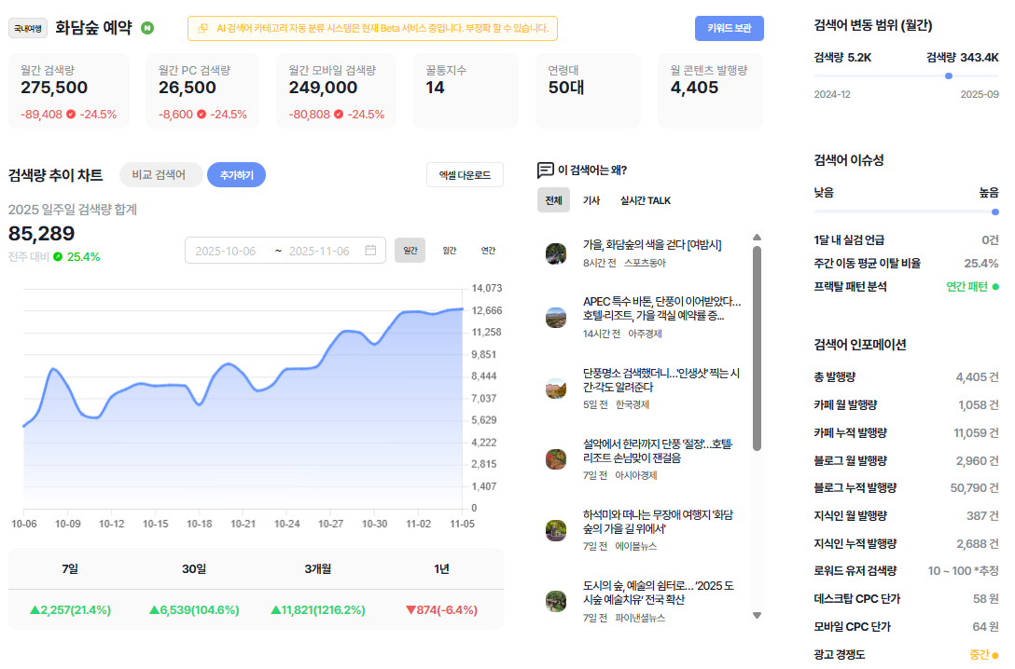
Task: Click 비교 검색어 input pill
Action: coord(160,175)
